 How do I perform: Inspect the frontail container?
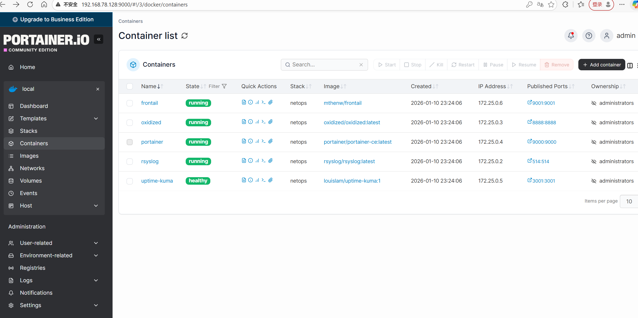[x=251, y=102]
